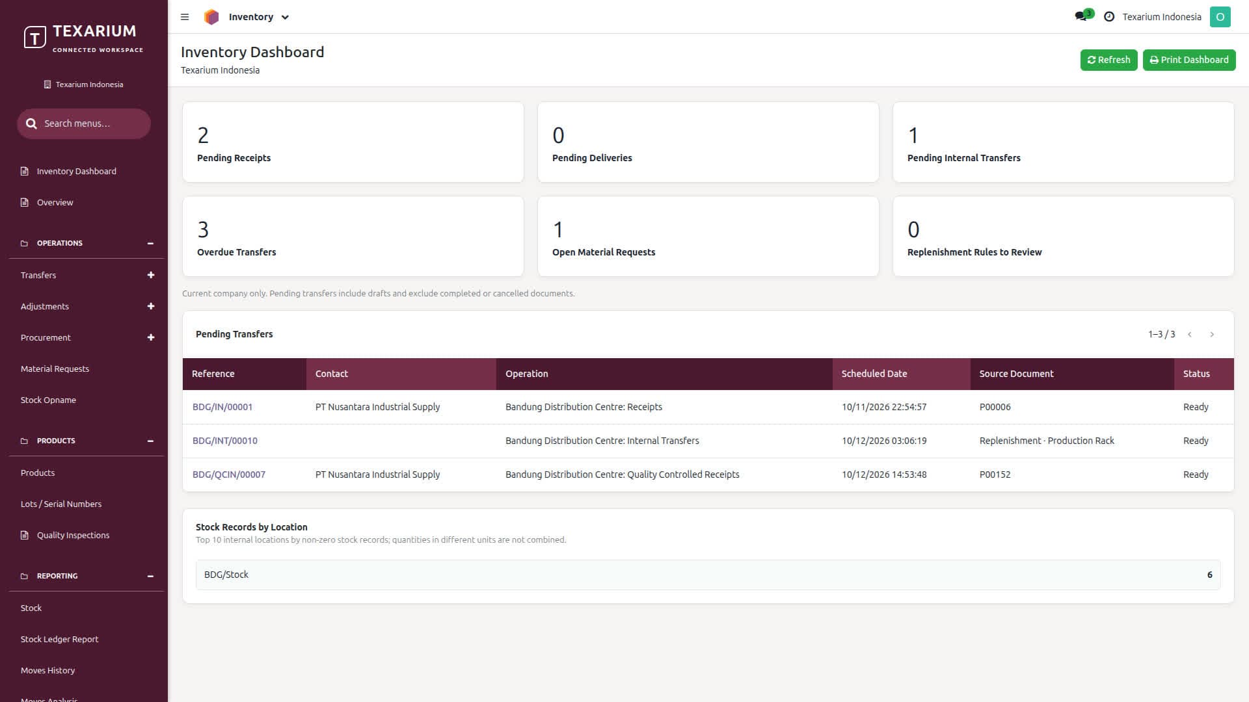This screenshot has width=1249, height=702.
Task: Open the user avatar in top bar
Action: [x=1220, y=17]
